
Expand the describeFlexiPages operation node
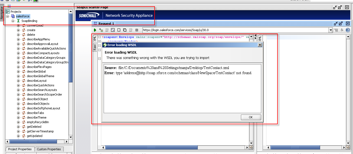pyautogui.click(x=18, y=67)
